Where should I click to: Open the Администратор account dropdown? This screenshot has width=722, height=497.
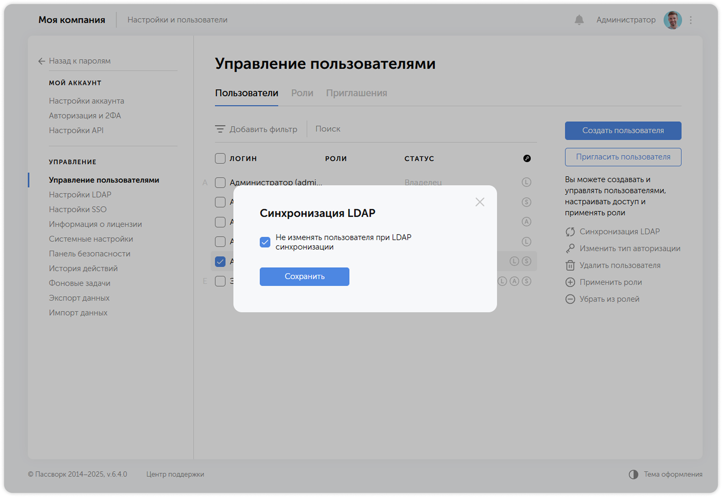pyautogui.click(x=626, y=20)
